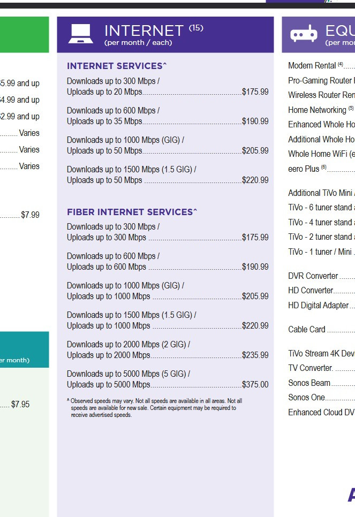Click the FIBER INTERNET SERVICES section heading
Image resolution: width=355 pixels, height=517 pixels.
coord(132,212)
